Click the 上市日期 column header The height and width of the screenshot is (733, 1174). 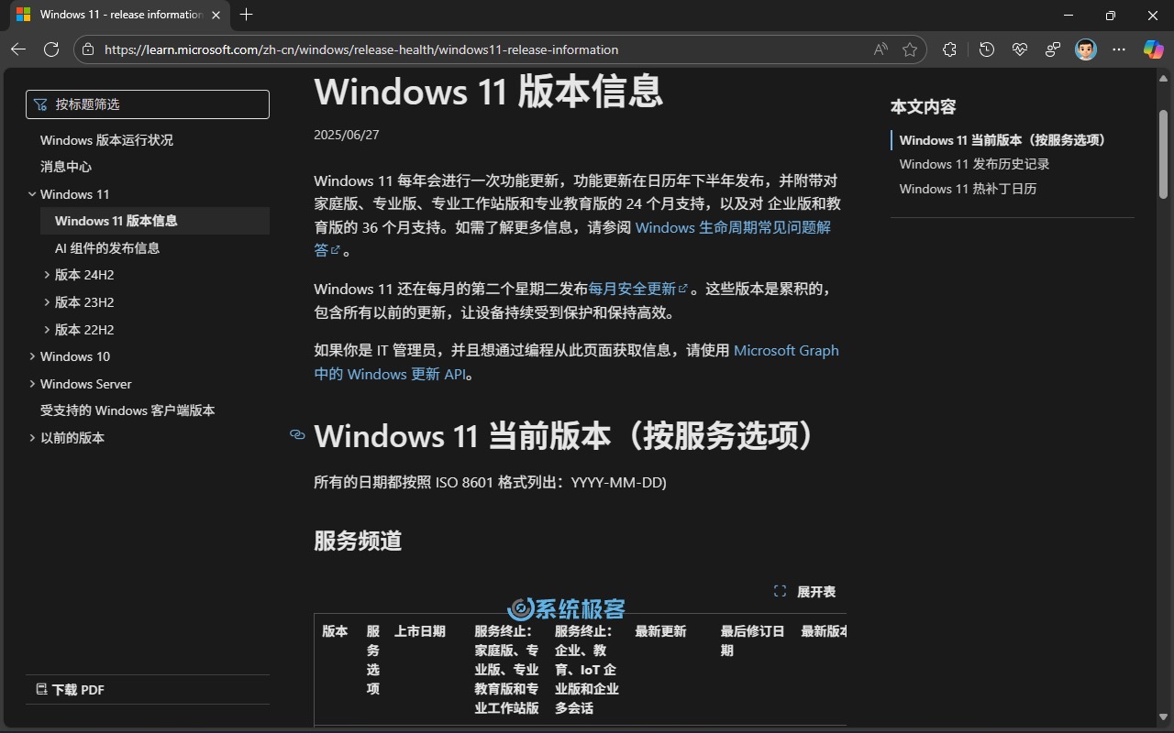(420, 631)
